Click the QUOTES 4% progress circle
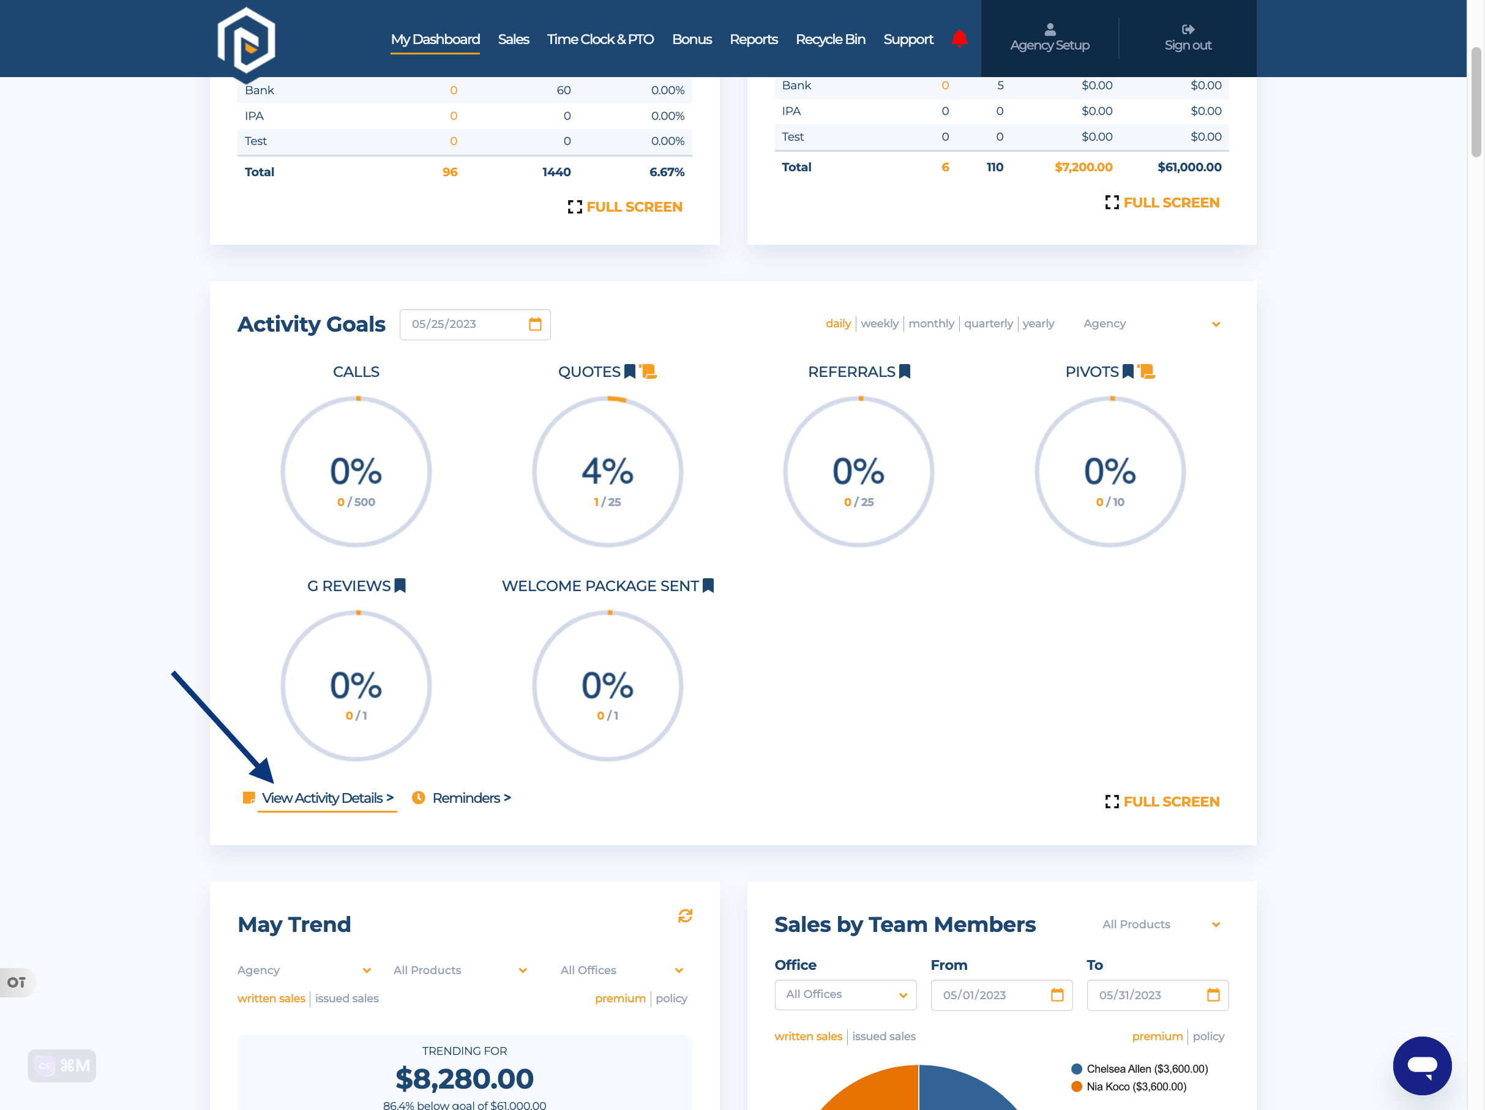 (x=608, y=472)
